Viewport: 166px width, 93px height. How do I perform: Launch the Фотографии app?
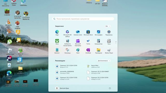tap(99, 33)
